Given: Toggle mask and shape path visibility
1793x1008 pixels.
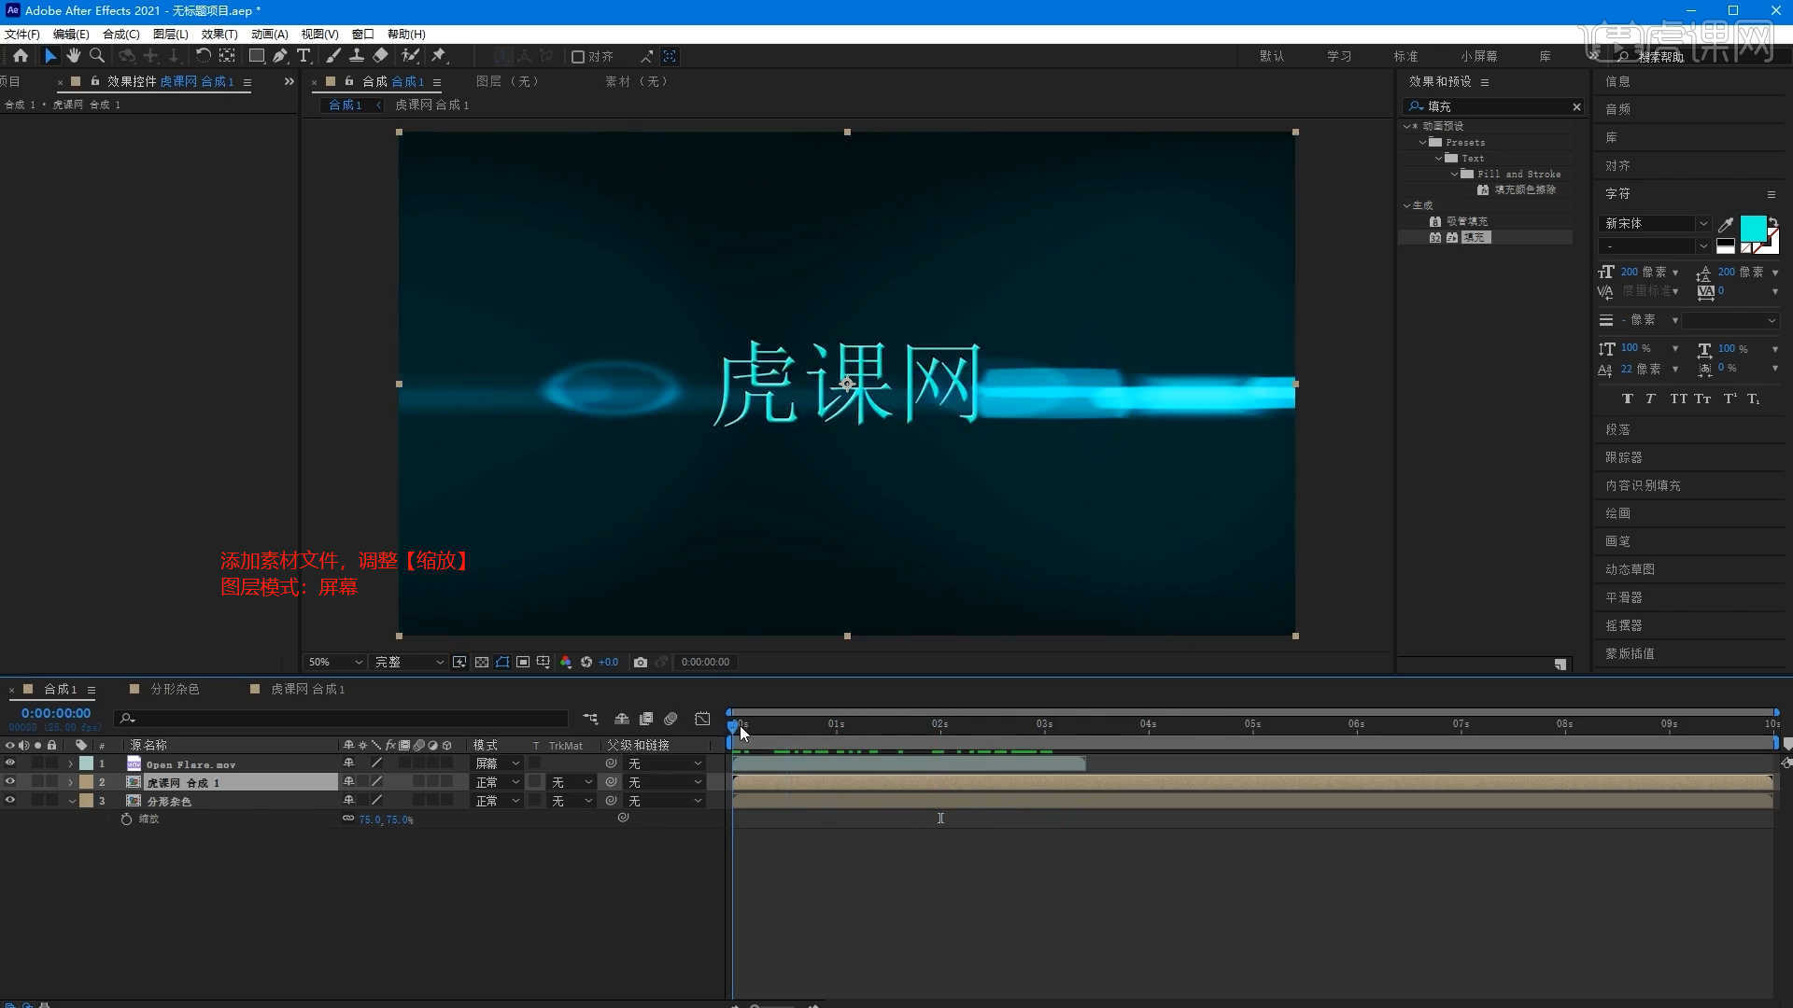Looking at the screenshot, I should (502, 662).
